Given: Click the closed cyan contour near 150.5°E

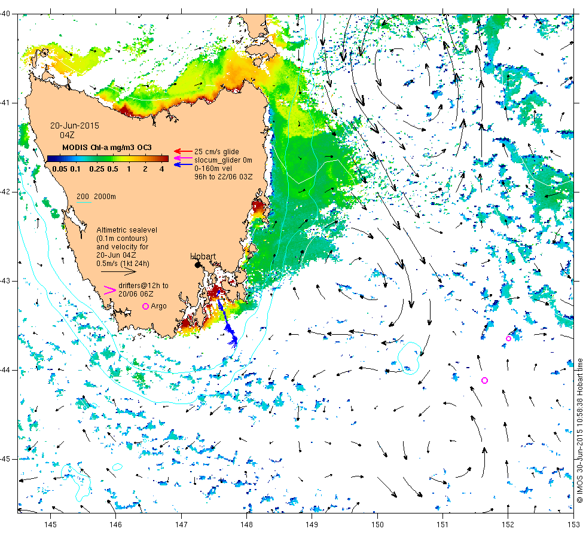Looking at the screenshot, I should [x=409, y=358].
